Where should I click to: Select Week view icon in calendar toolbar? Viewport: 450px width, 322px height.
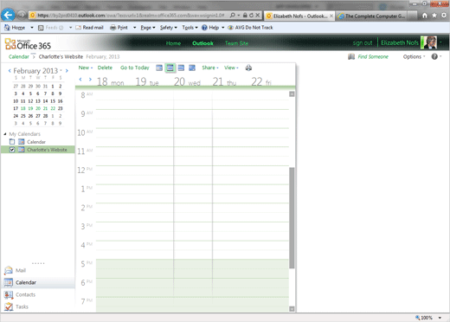181,68
